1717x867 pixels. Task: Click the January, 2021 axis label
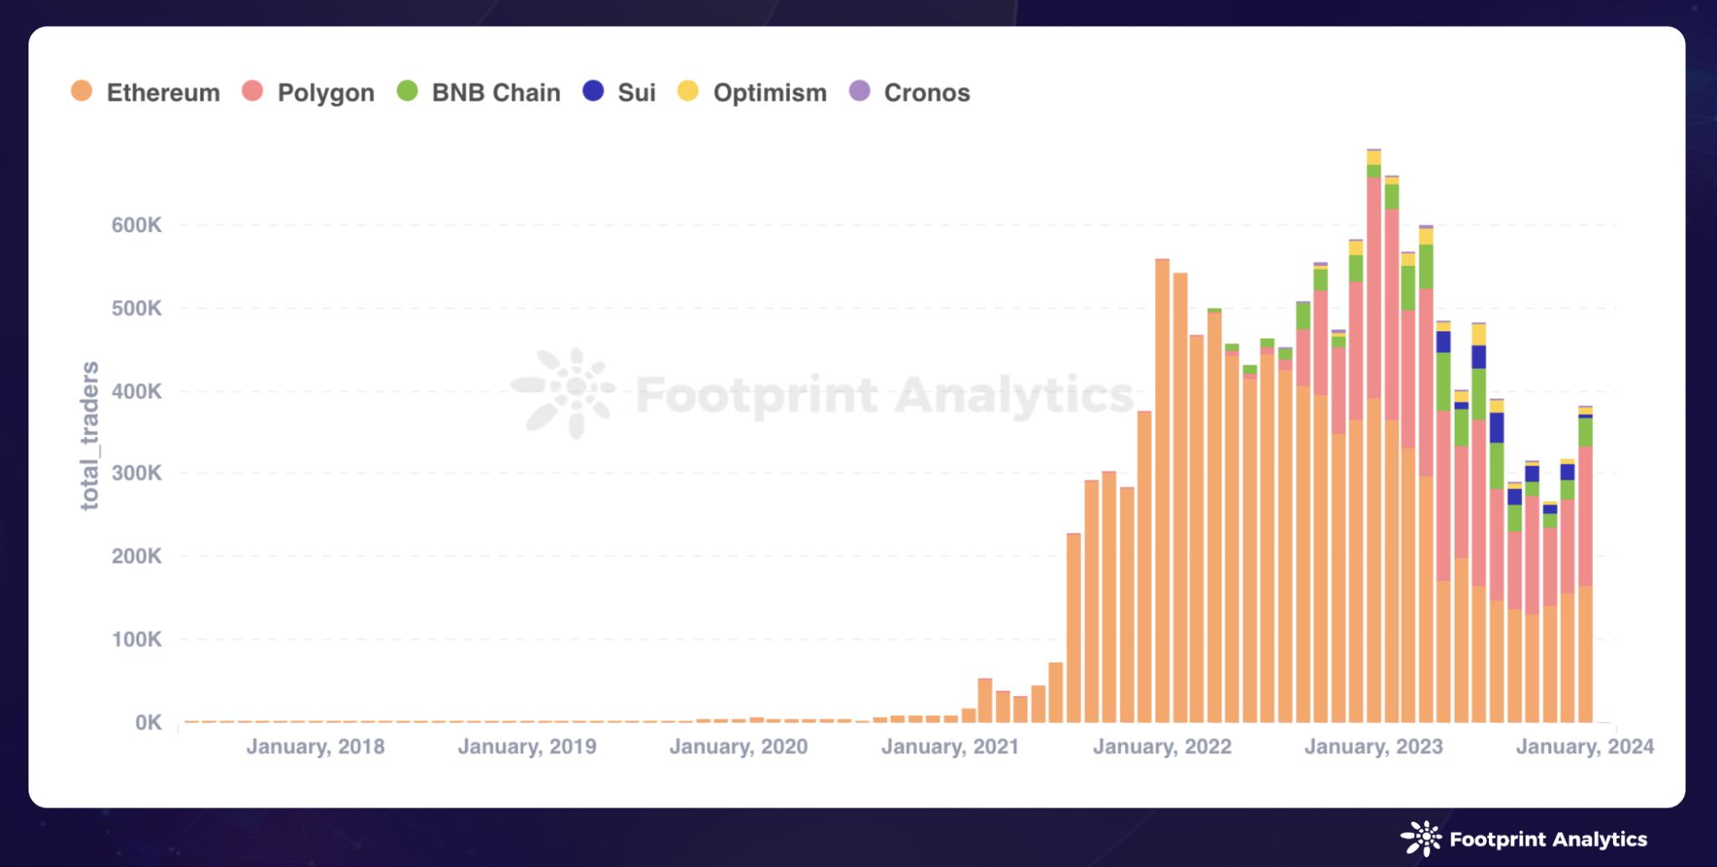[950, 746]
